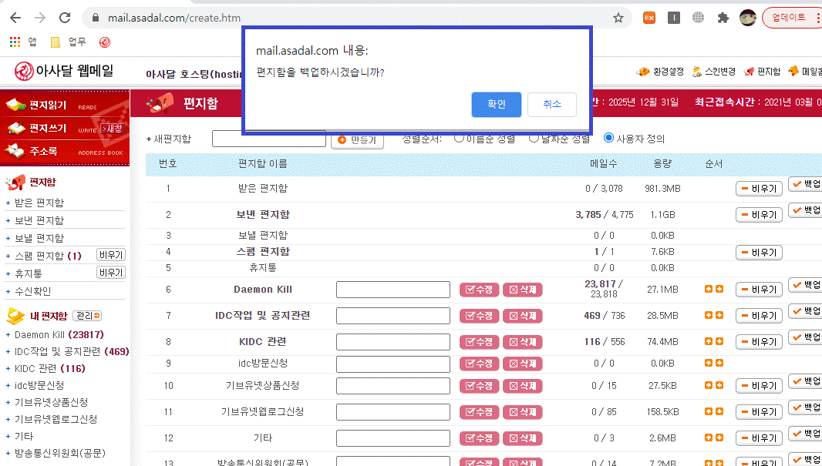
Task: Open 환경설정 settings in top menu
Action: [x=659, y=72]
